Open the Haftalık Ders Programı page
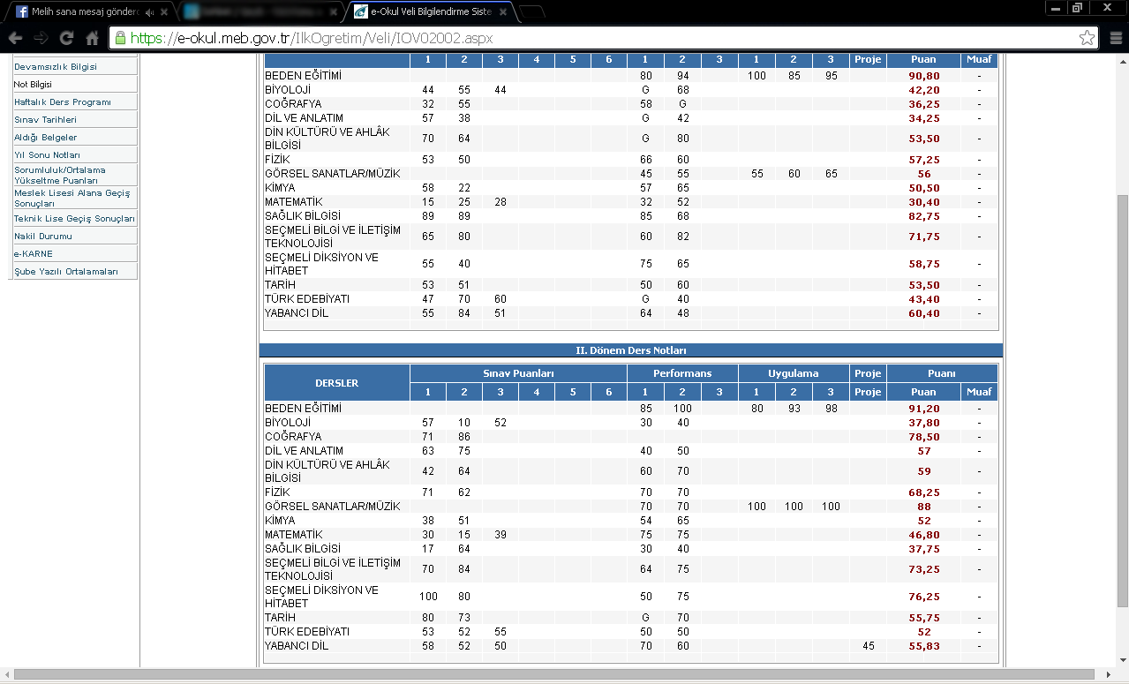 (63, 101)
